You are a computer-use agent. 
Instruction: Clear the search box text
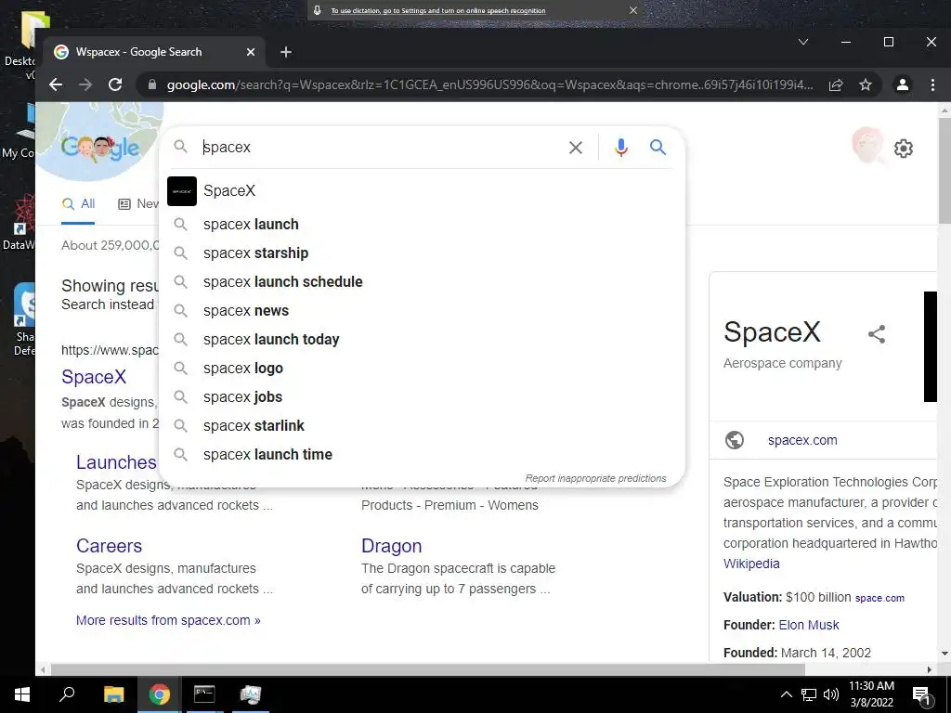[576, 148]
